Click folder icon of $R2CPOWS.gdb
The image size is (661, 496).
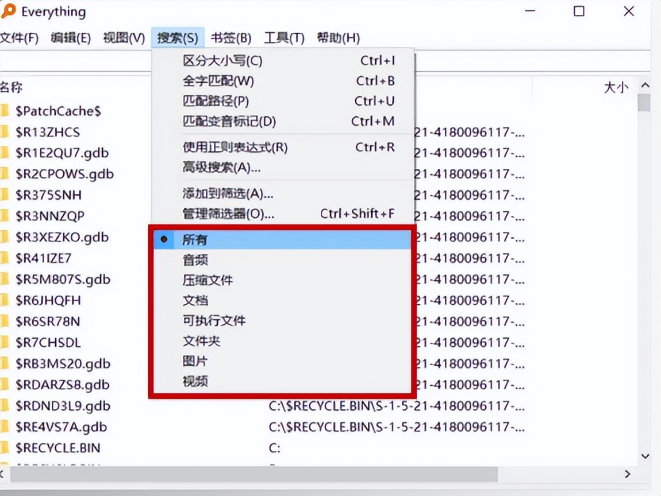[4, 174]
